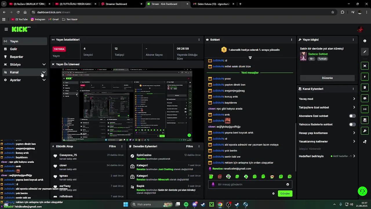This screenshot has width=371, height=209.
Task: Jump to Yeni mesajlar divider in chat
Action: pos(250,73)
